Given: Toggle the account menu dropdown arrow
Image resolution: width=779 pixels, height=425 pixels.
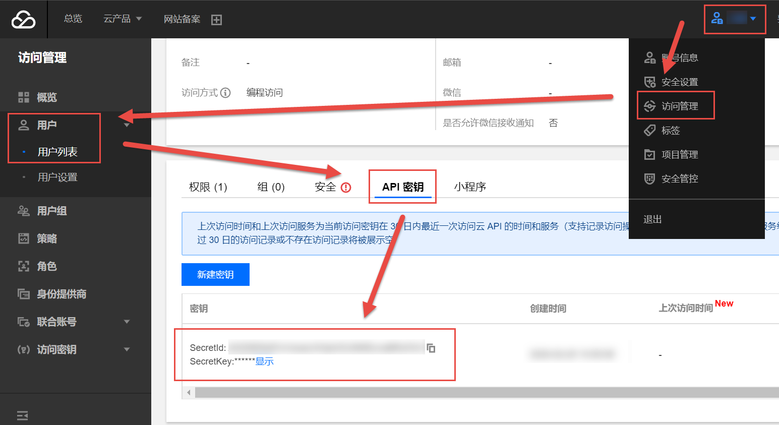Looking at the screenshot, I should [x=753, y=19].
